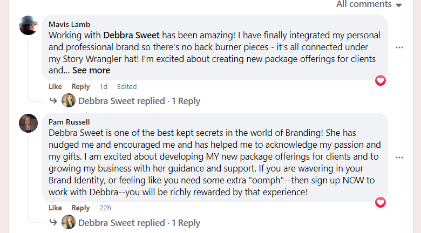Reply to Mavis Lamb's comment
Screen dimensions: 421x233
80,86
